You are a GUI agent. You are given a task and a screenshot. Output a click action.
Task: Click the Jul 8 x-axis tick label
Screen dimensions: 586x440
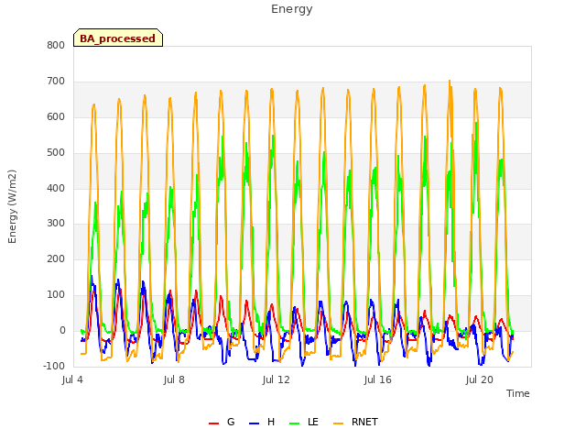point(174,379)
